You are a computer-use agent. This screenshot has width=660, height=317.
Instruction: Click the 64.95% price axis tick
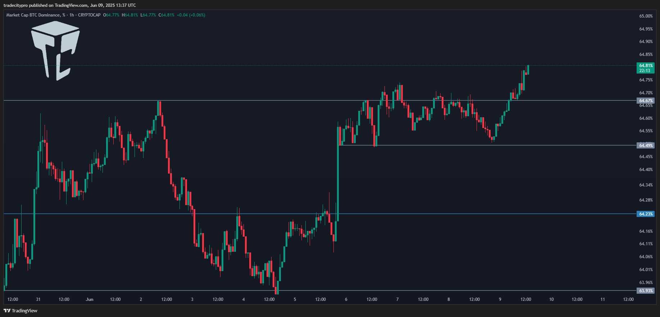point(646,29)
